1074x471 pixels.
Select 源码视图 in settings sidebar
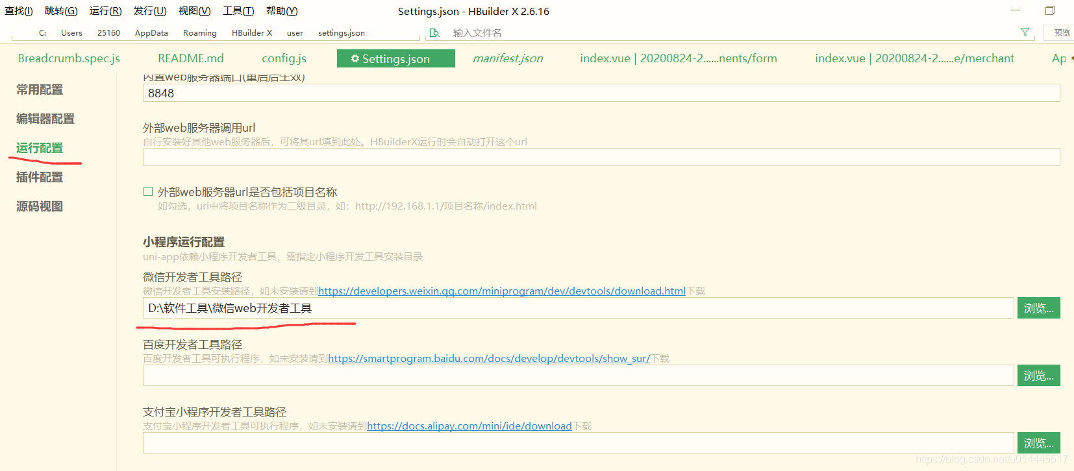40,206
